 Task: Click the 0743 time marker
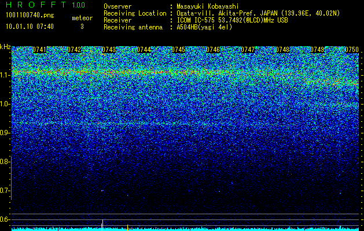click(109, 50)
